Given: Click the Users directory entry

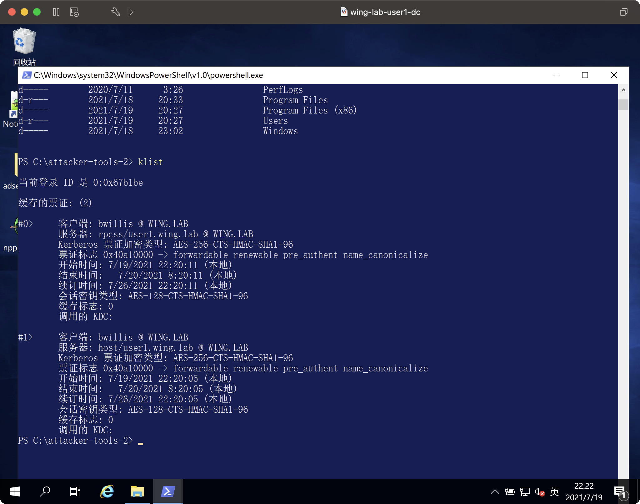Looking at the screenshot, I should point(275,121).
